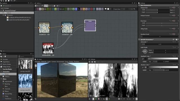Viewport: 180px width, 101px height.
Task: Open Graph Items in the Library
Action: 6,62
